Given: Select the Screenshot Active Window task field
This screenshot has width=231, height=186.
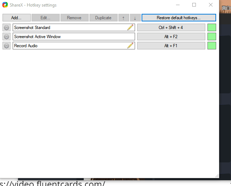Looking at the screenshot, I should [x=73, y=37].
